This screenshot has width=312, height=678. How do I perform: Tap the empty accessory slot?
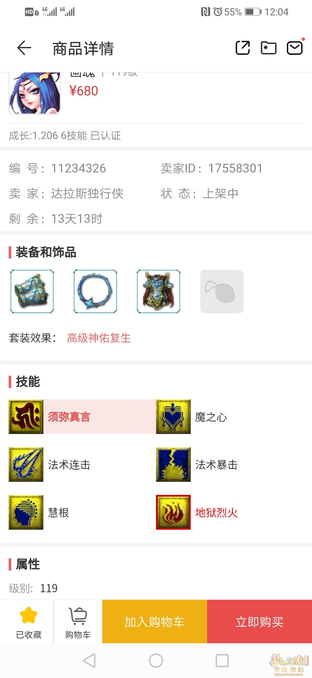(x=222, y=291)
